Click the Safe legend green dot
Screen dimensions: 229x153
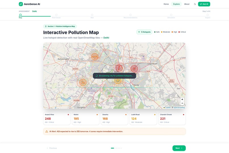click(x=155, y=32)
